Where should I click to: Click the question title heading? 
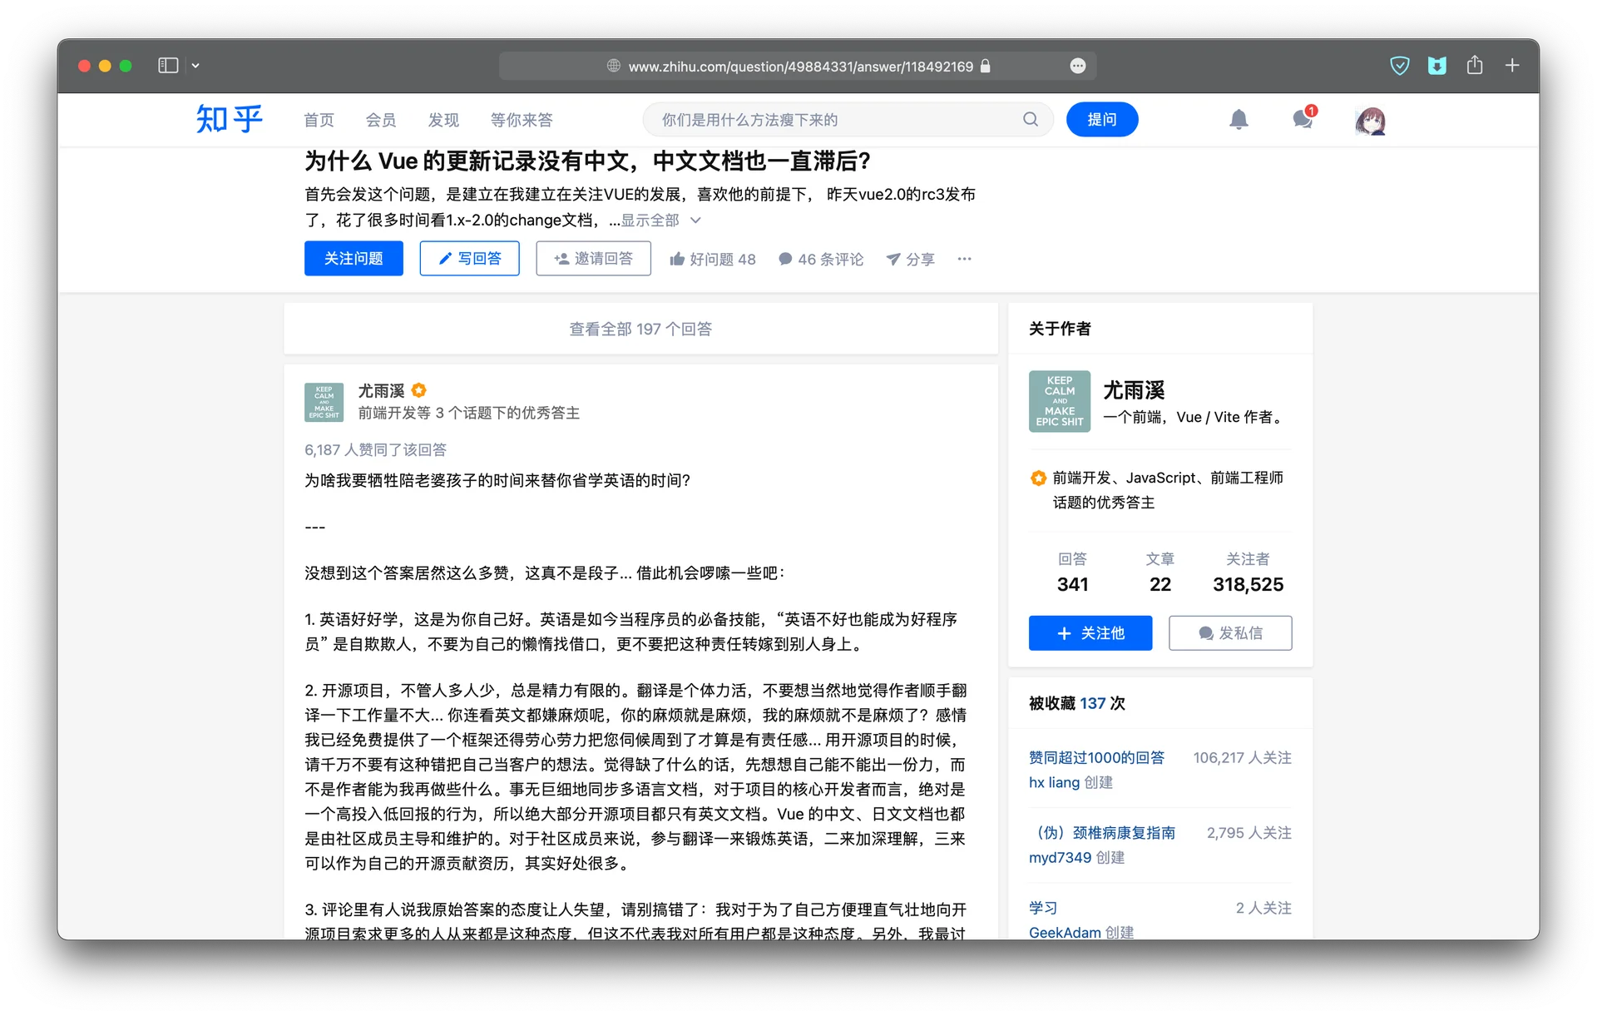tap(587, 161)
